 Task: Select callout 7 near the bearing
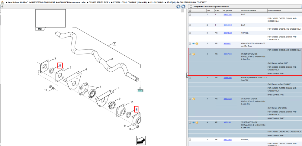click(x=100, y=87)
